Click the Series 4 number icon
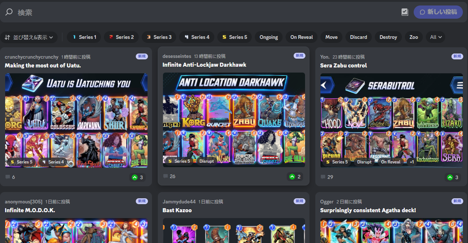 [x=187, y=37]
